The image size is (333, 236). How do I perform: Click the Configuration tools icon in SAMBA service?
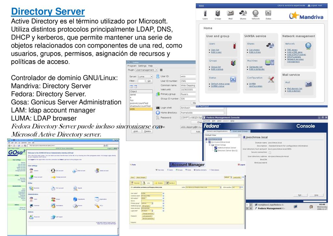point(271,80)
